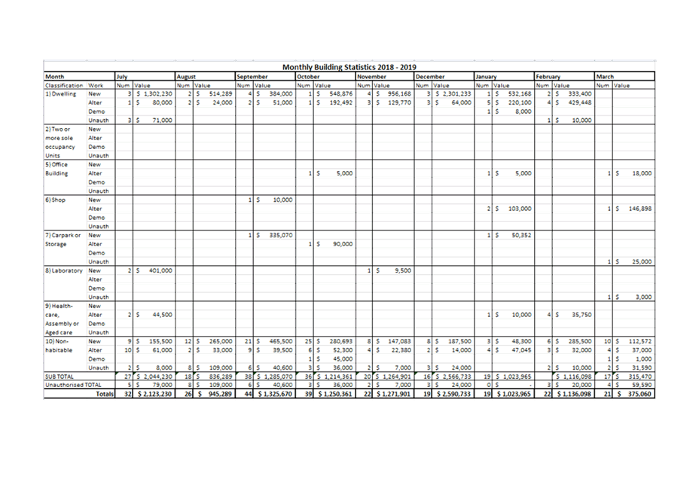The height and width of the screenshot is (494, 699).
Task: Select July Dwelling Unauth value '71,000'
Action: [x=162, y=120]
